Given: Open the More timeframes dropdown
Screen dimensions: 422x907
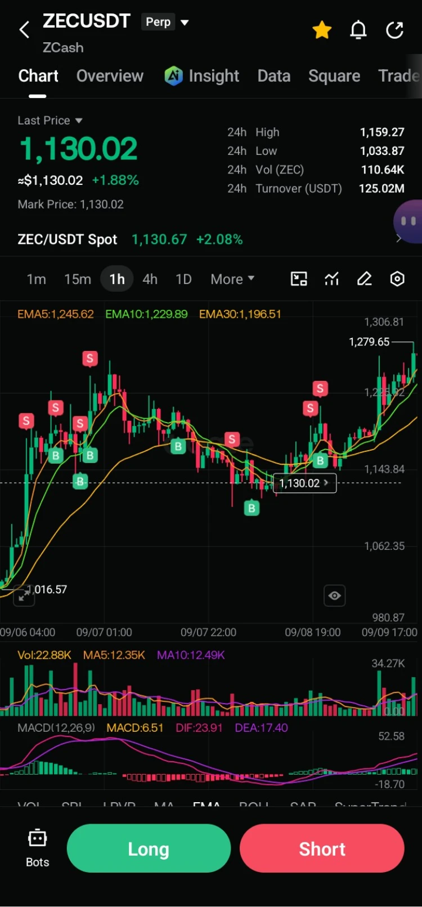Looking at the screenshot, I should (x=232, y=279).
